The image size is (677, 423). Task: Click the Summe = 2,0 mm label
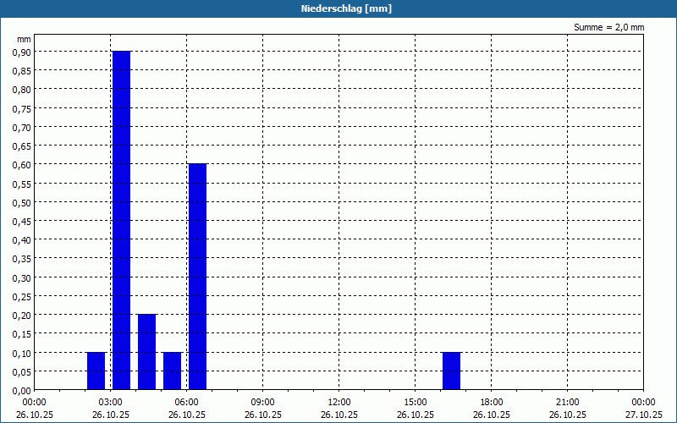(608, 27)
